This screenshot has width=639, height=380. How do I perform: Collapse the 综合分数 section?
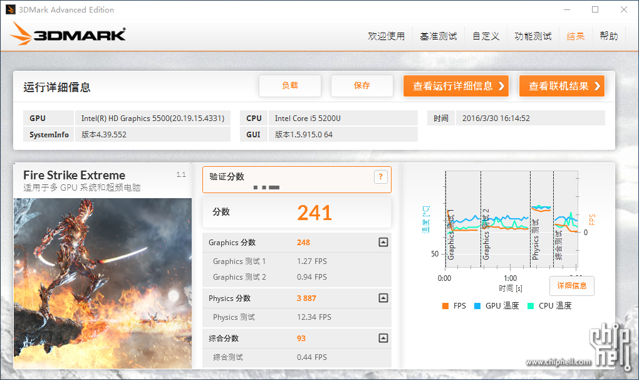pos(383,338)
